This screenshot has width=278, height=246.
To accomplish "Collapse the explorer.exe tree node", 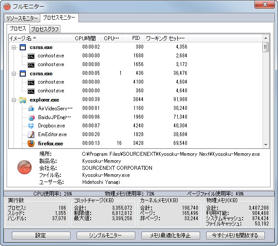I will (x=14, y=100).
